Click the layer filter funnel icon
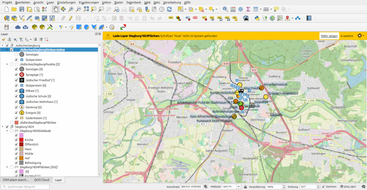This screenshot has height=190, width=367. pos(21,39)
